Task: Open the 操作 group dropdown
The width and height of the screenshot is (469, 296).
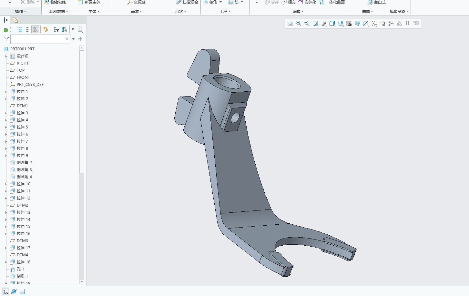Action: coord(21,11)
